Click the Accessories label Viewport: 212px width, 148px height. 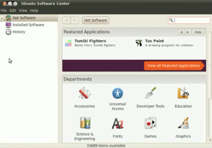tap(84, 106)
